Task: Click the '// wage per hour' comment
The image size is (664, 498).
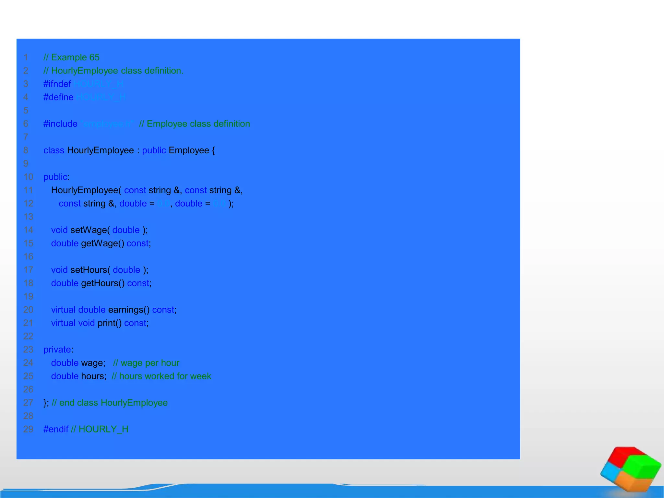Action: (146, 363)
